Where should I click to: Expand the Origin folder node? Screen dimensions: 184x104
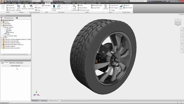pyautogui.click(x=1, y=38)
